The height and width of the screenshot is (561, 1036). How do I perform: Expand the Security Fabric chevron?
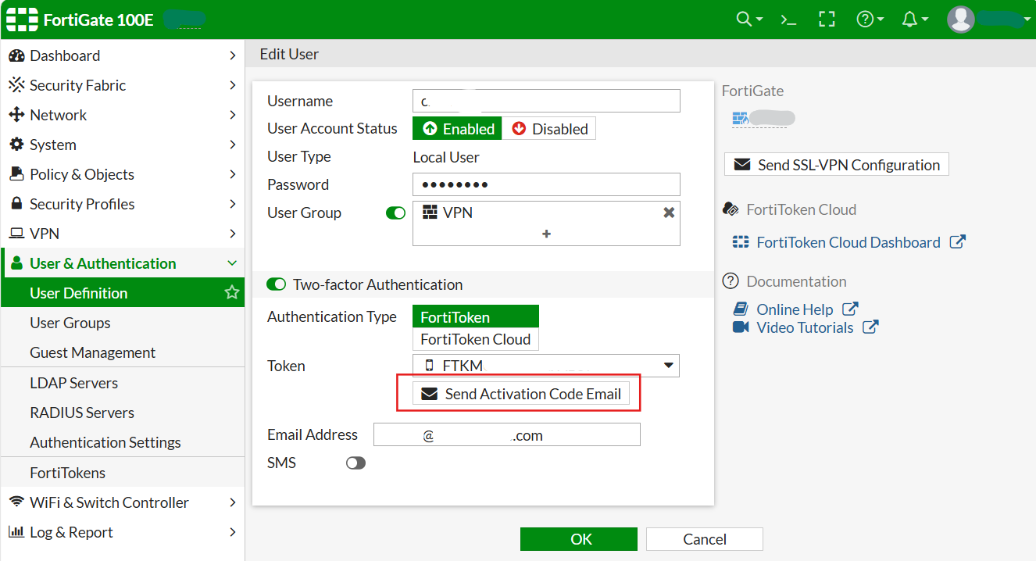(233, 85)
